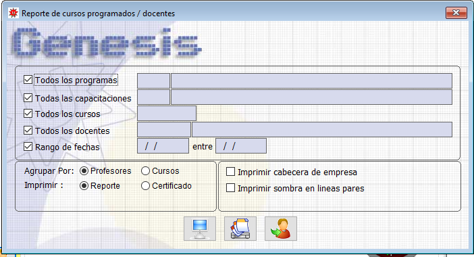Enable Imprimir cabecera de empresa

point(231,172)
